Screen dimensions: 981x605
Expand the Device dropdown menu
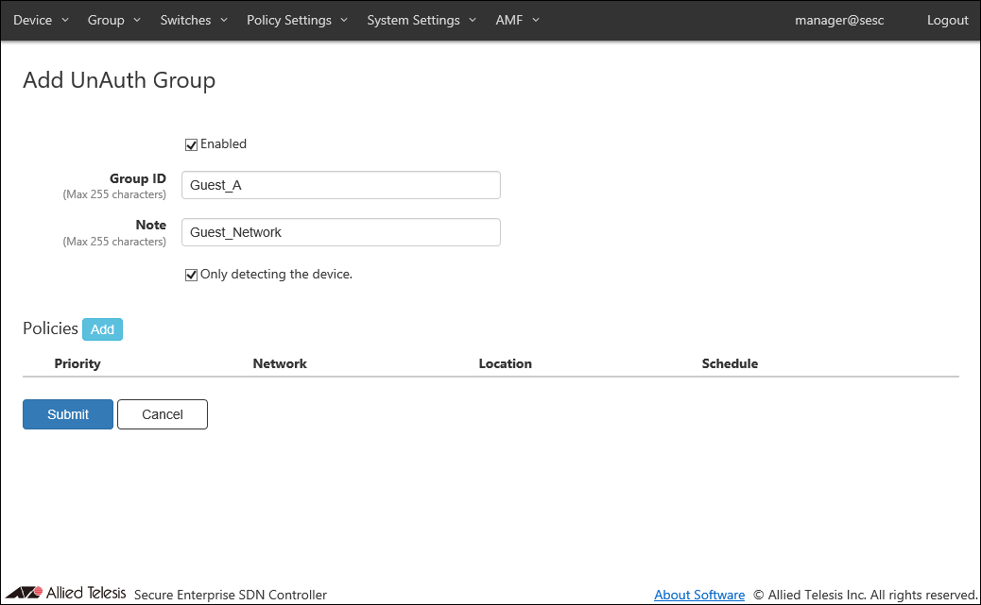pyautogui.click(x=41, y=20)
